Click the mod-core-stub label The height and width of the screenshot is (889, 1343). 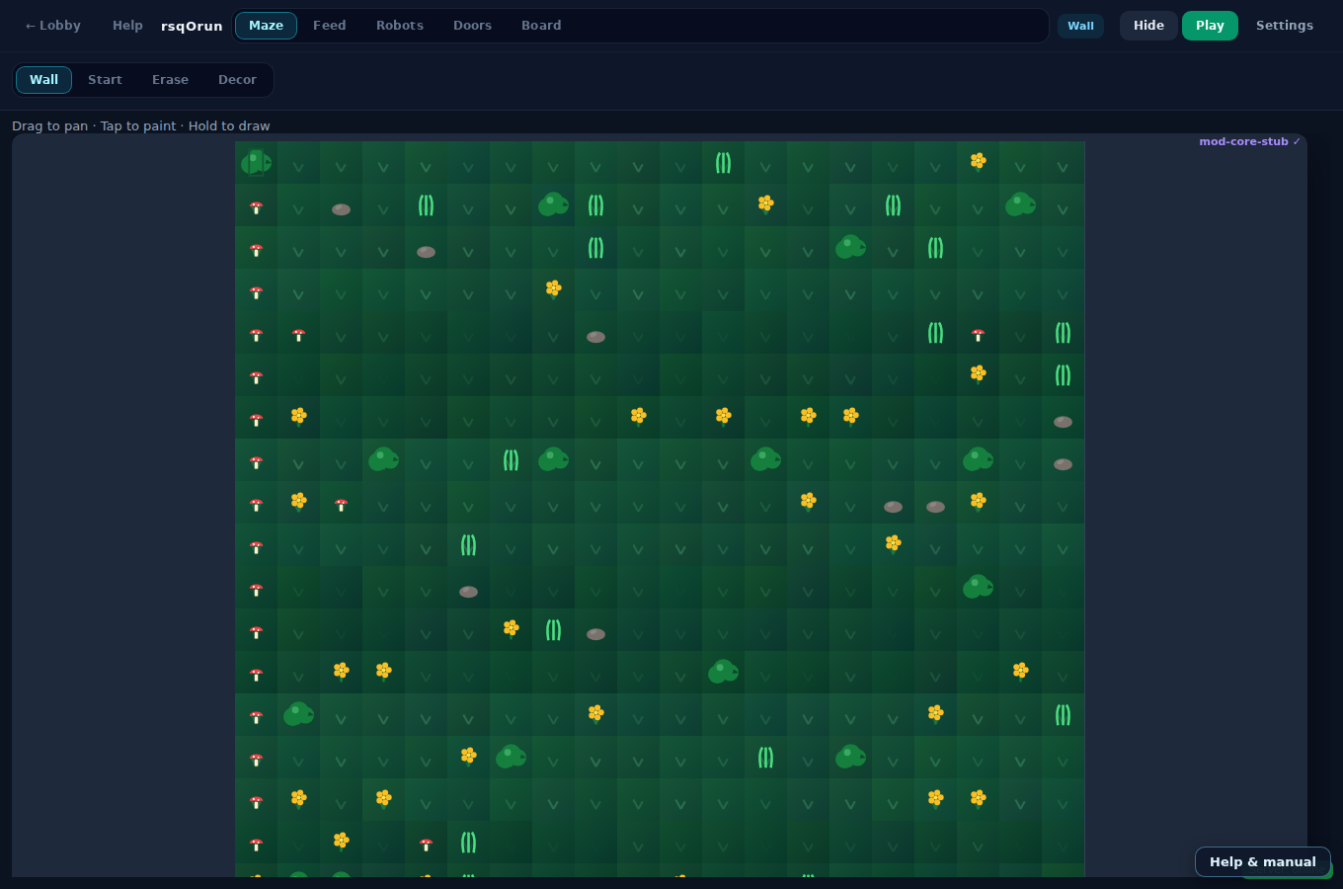point(1249,142)
